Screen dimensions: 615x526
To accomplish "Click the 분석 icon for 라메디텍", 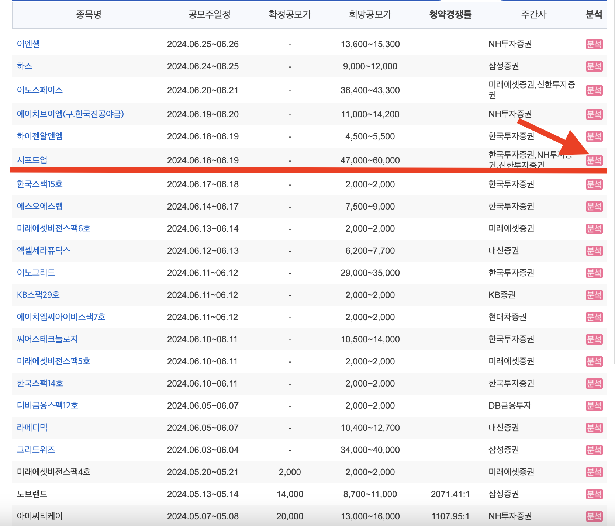I will [x=594, y=428].
